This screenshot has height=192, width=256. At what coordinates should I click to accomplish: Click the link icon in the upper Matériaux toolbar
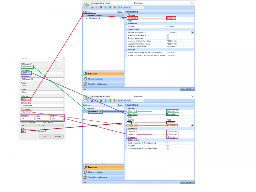97,7
